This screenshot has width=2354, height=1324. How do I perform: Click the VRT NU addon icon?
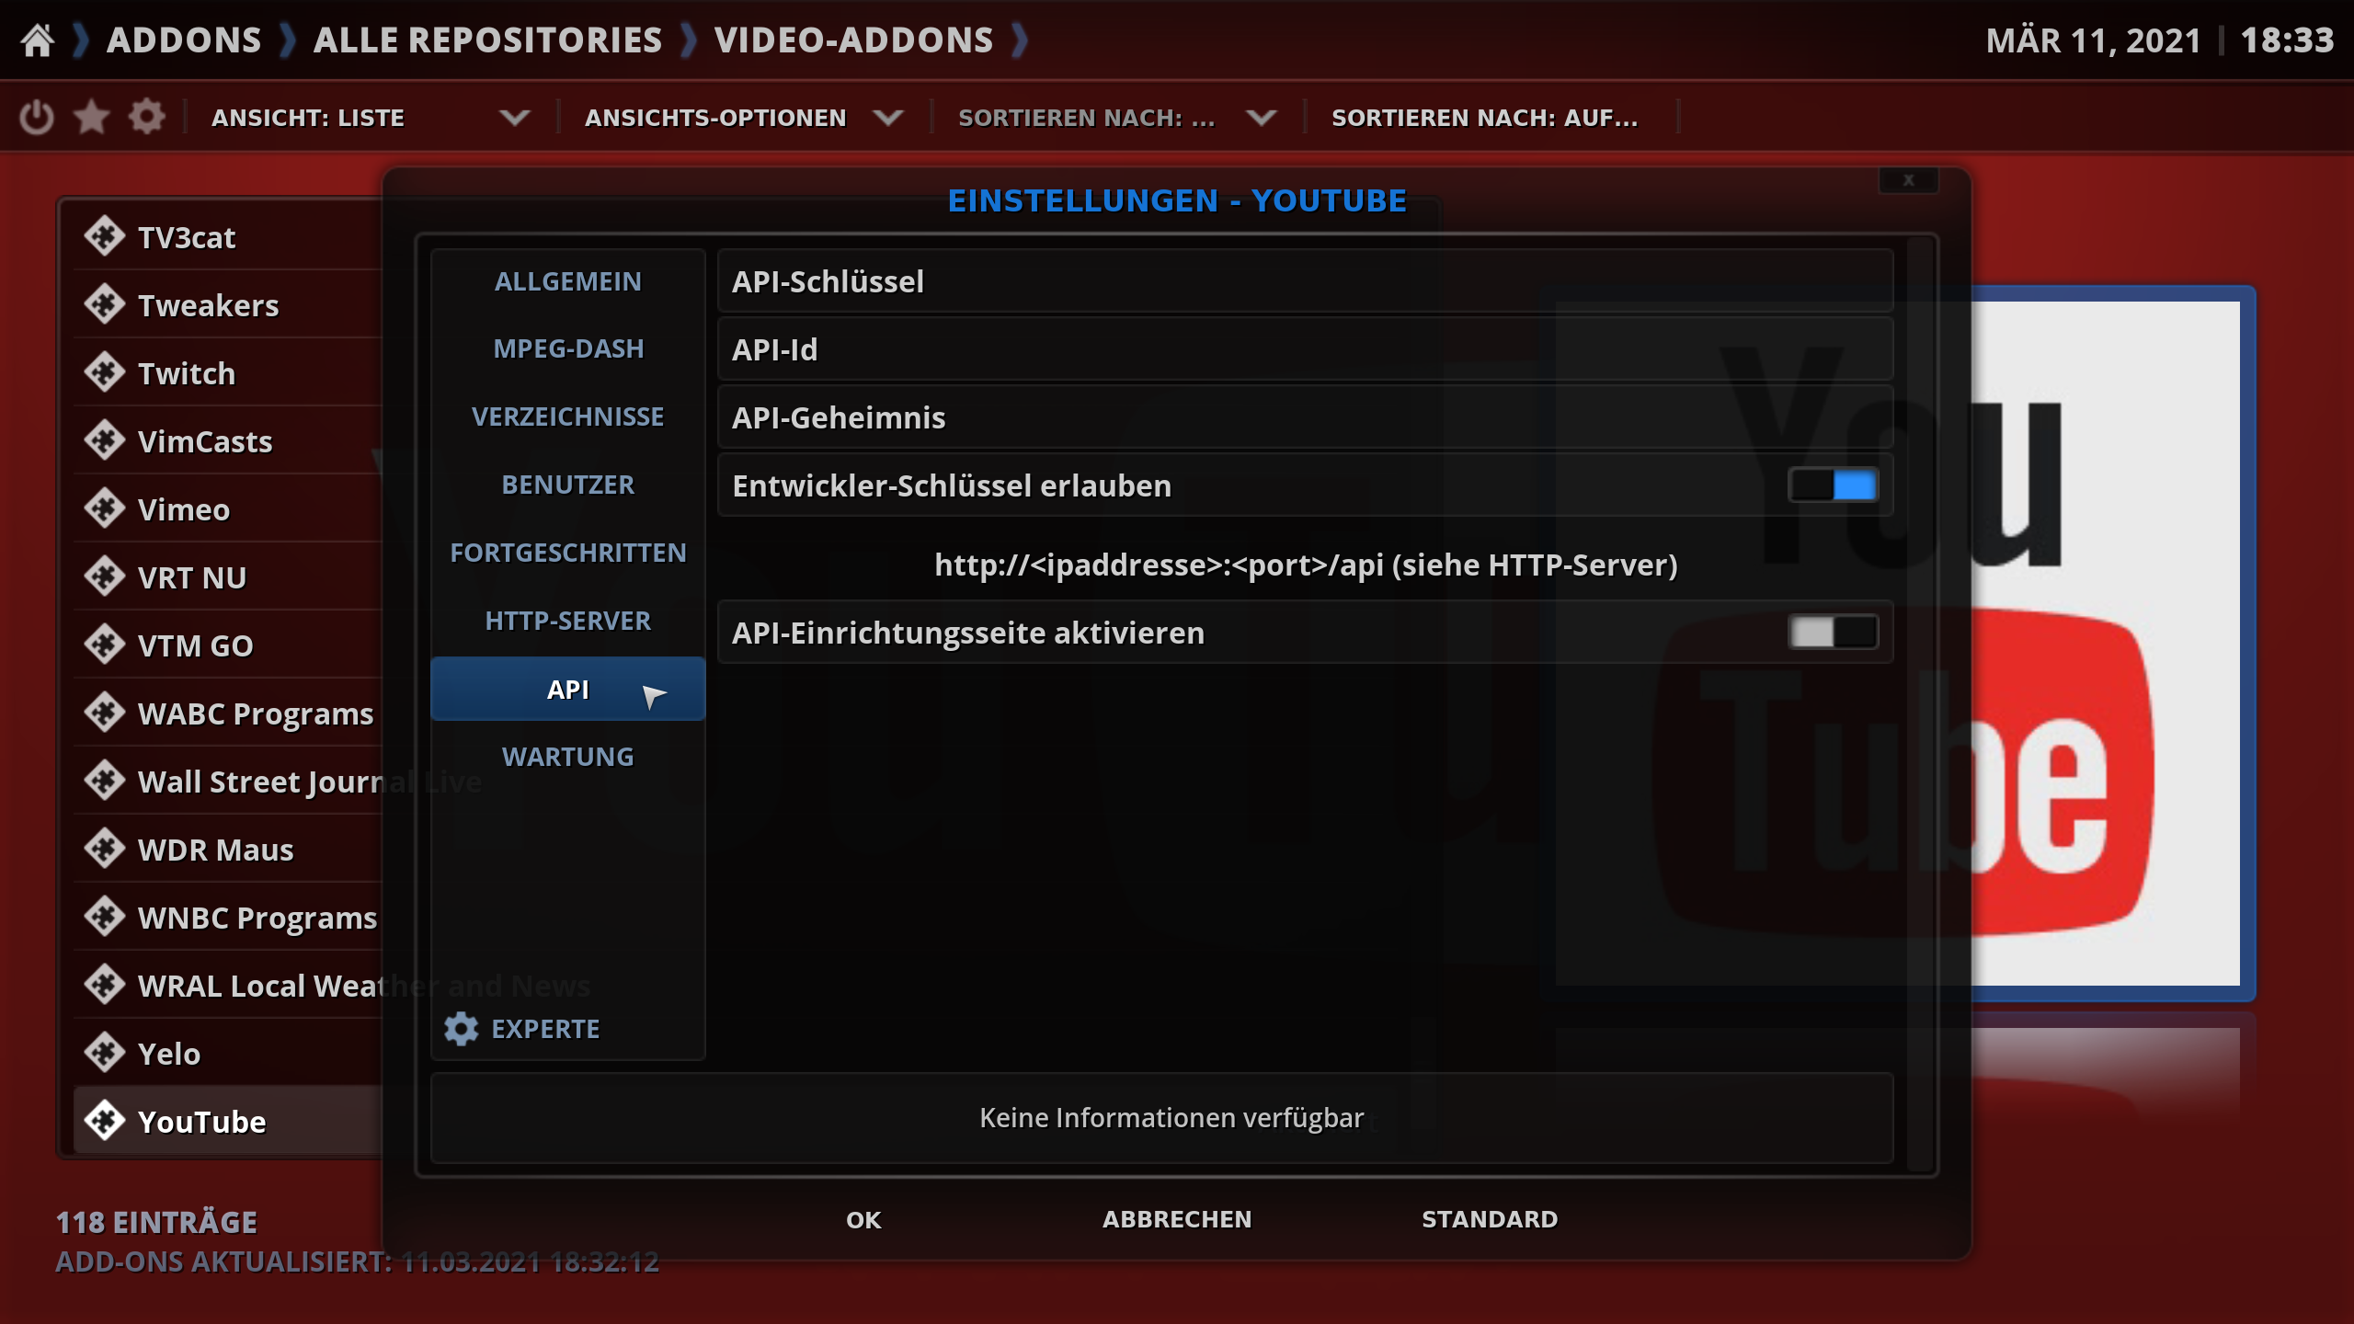coord(105,576)
